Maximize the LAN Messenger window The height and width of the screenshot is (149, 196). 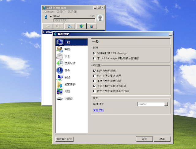pyautogui.click(x=99, y=8)
